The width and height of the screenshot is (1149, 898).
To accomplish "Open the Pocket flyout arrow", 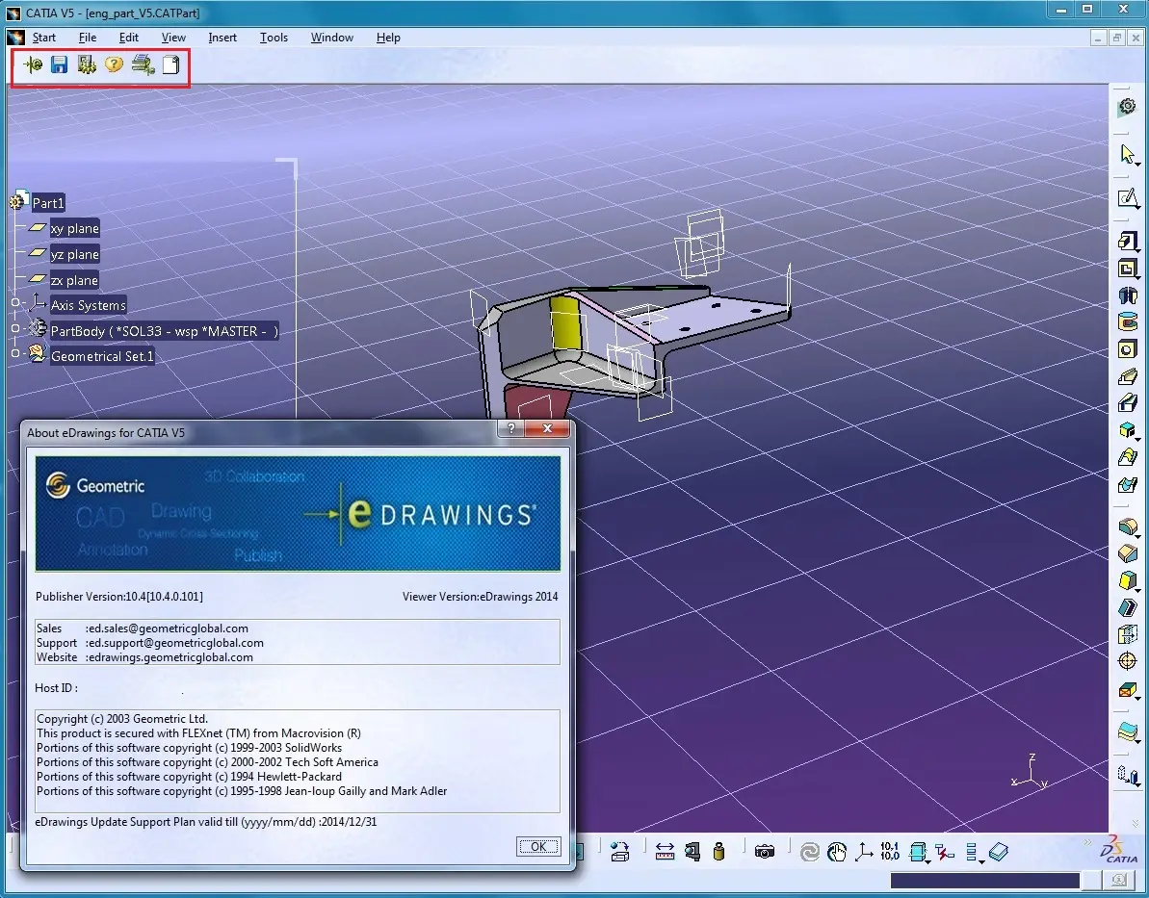I will [x=1137, y=277].
